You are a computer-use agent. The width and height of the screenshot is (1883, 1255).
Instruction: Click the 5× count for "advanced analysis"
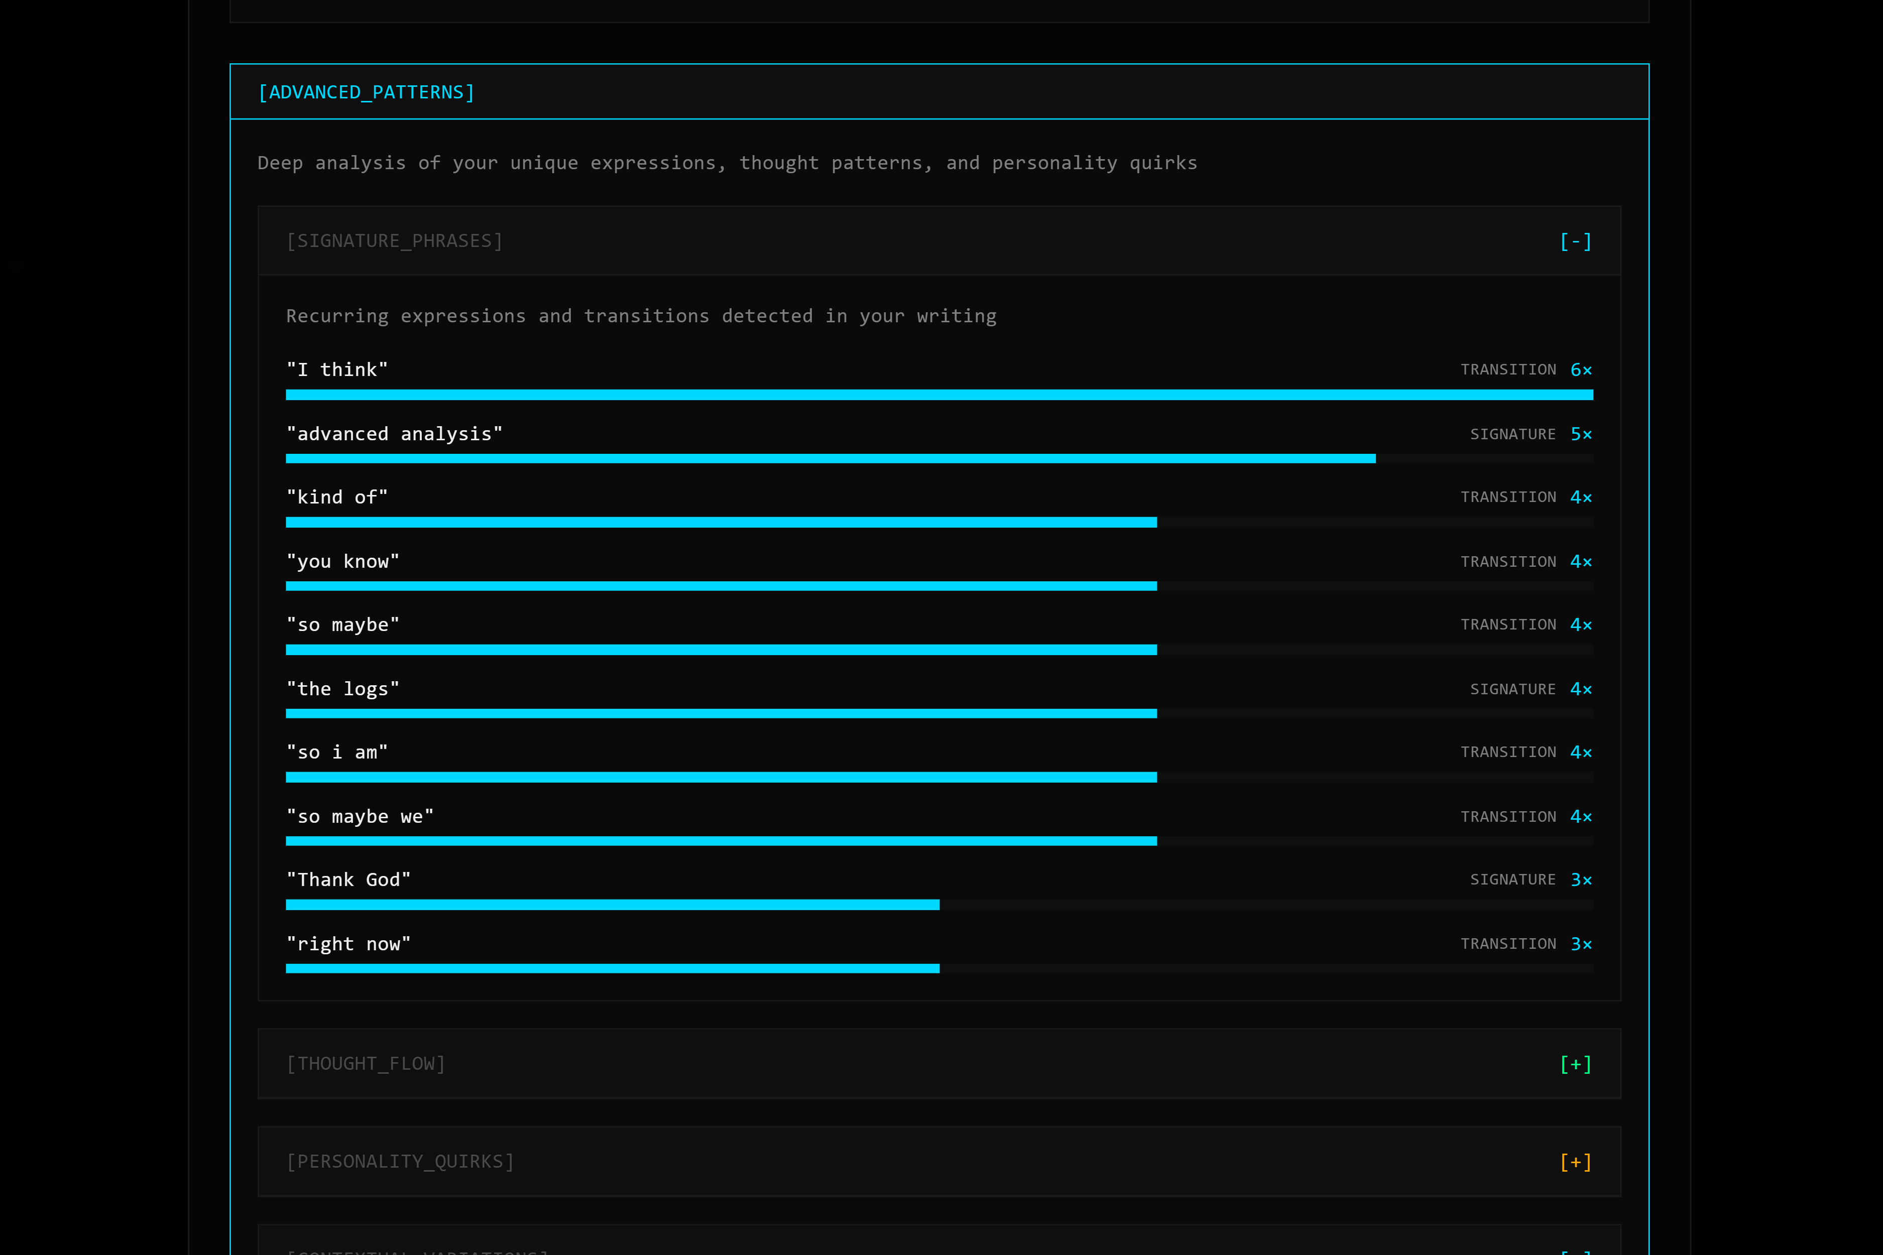[1580, 434]
